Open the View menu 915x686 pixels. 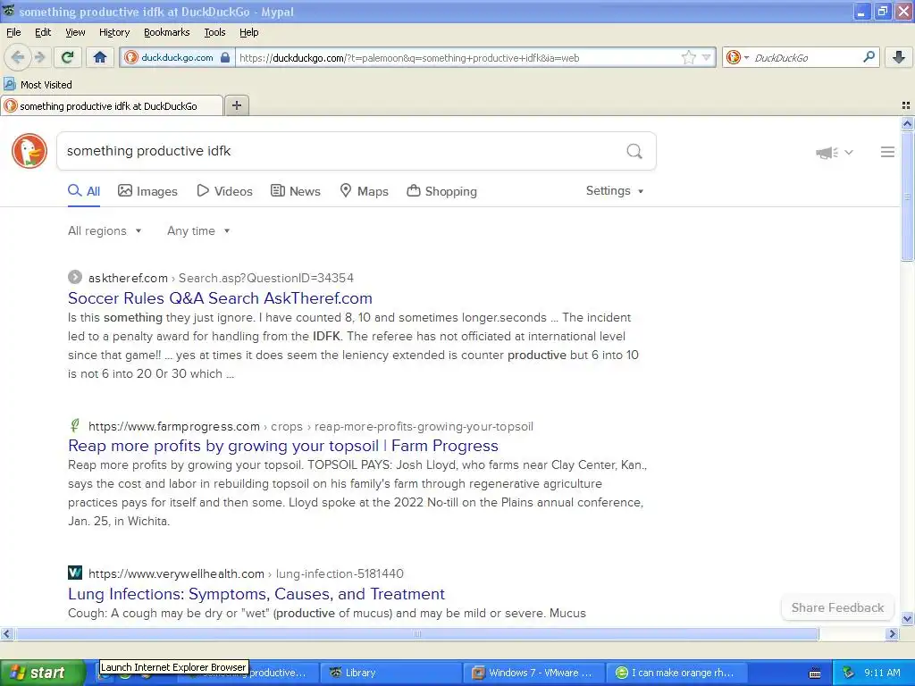tap(75, 32)
